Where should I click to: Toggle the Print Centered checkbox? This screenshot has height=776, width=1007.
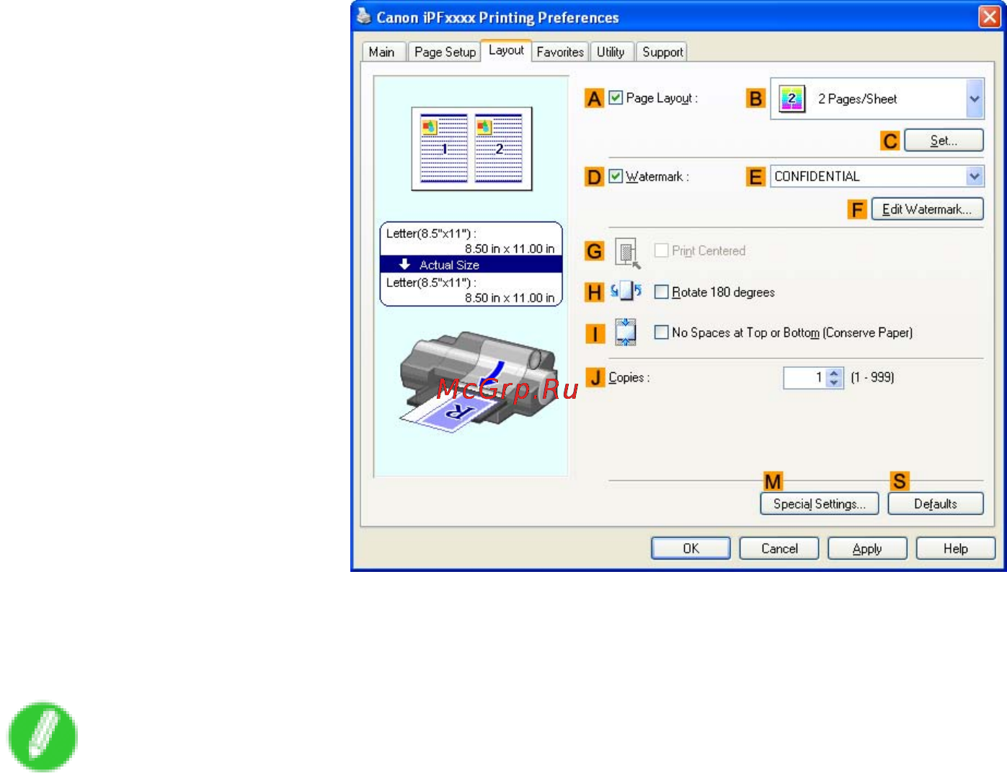pos(661,250)
